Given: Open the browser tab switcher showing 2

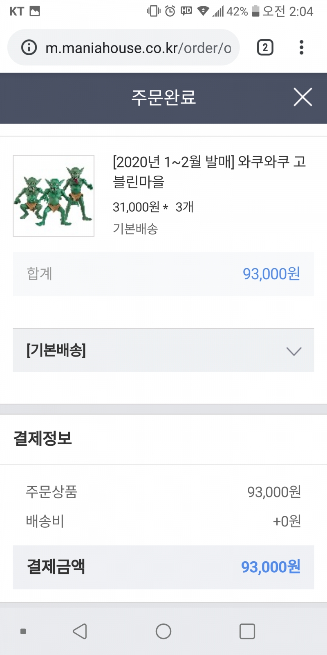Looking at the screenshot, I should (265, 47).
